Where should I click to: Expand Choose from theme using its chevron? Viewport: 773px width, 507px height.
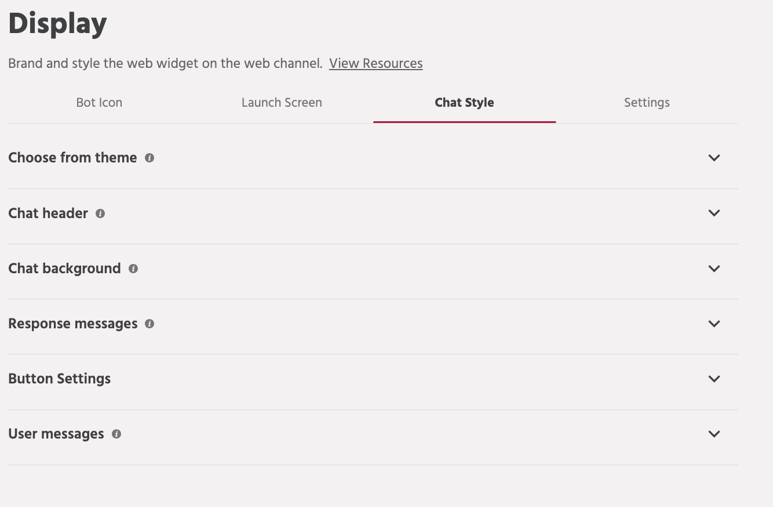click(714, 158)
